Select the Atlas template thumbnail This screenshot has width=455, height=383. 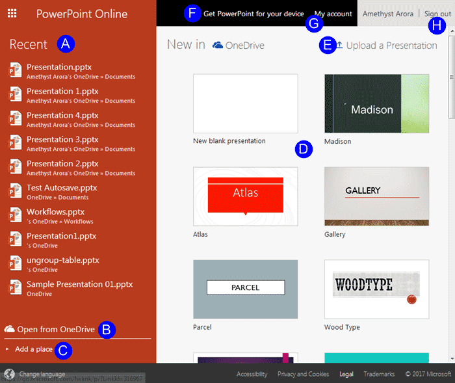click(x=246, y=196)
